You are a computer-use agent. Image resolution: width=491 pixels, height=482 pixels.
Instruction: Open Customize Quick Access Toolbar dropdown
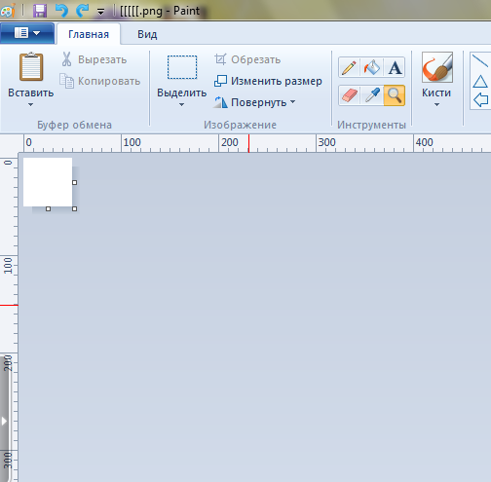[x=101, y=13]
